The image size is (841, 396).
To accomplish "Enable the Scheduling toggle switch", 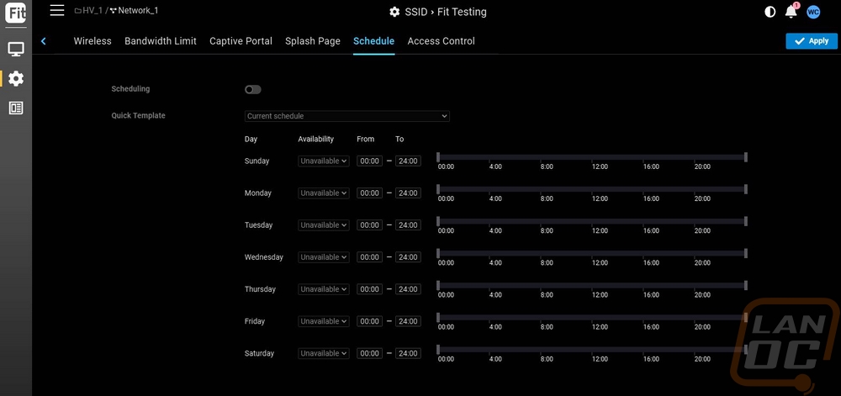I will (252, 89).
